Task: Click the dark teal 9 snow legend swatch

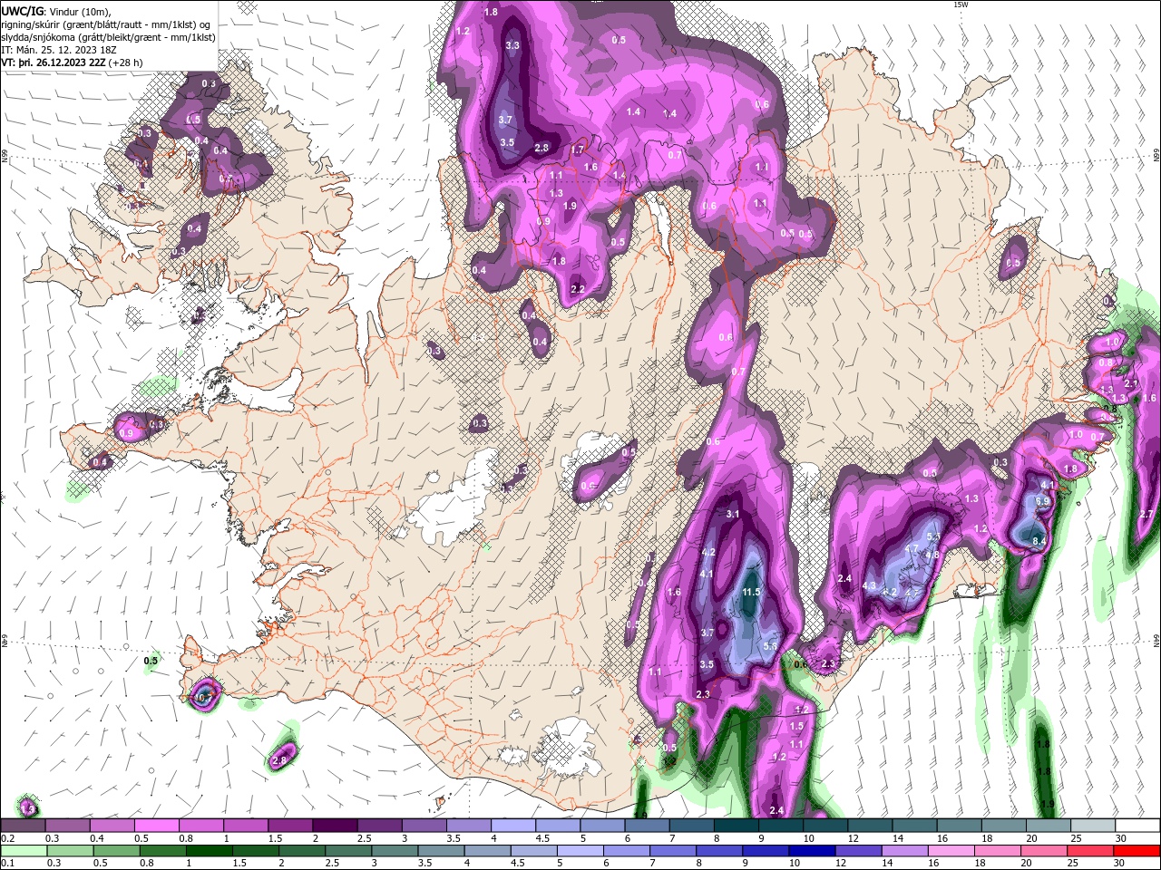Action: pos(781,826)
